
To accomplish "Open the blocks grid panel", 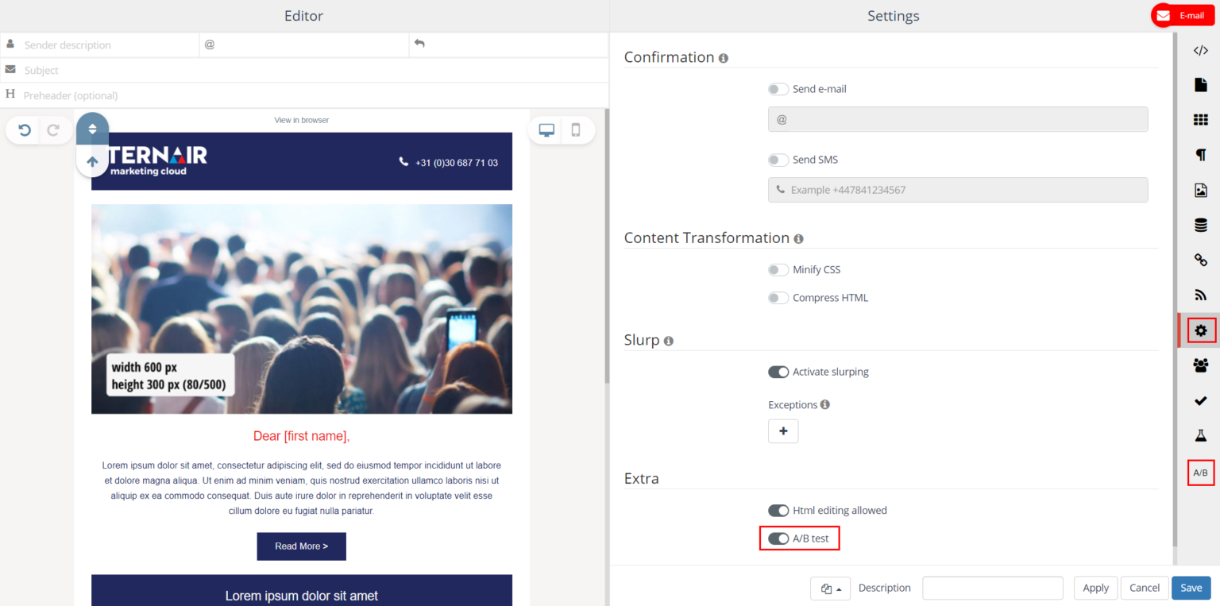I will tap(1200, 120).
